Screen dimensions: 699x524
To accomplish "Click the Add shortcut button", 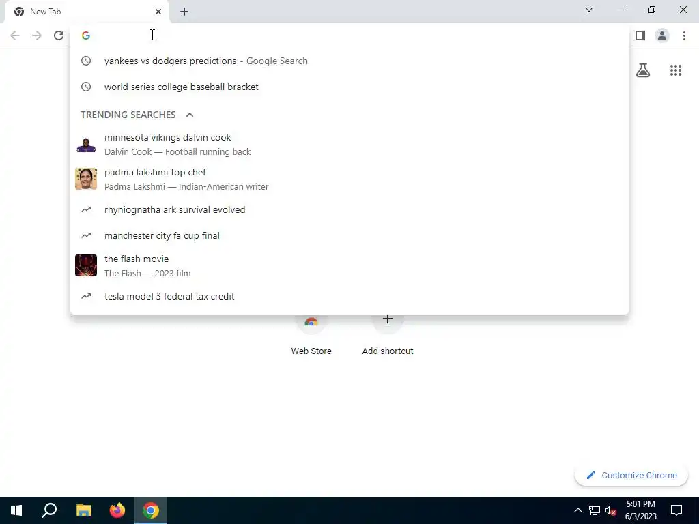I will tap(388, 334).
